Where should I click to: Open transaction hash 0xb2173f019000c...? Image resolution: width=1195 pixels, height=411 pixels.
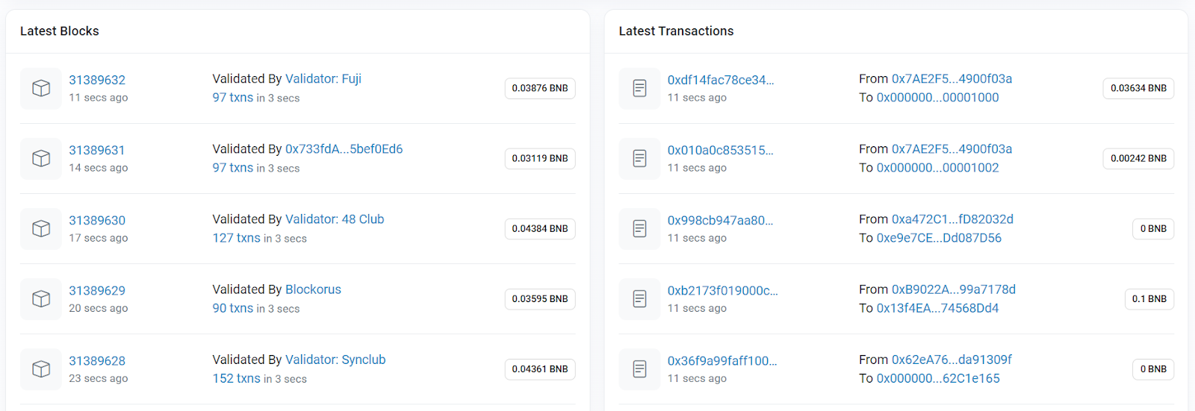[x=722, y=290]
